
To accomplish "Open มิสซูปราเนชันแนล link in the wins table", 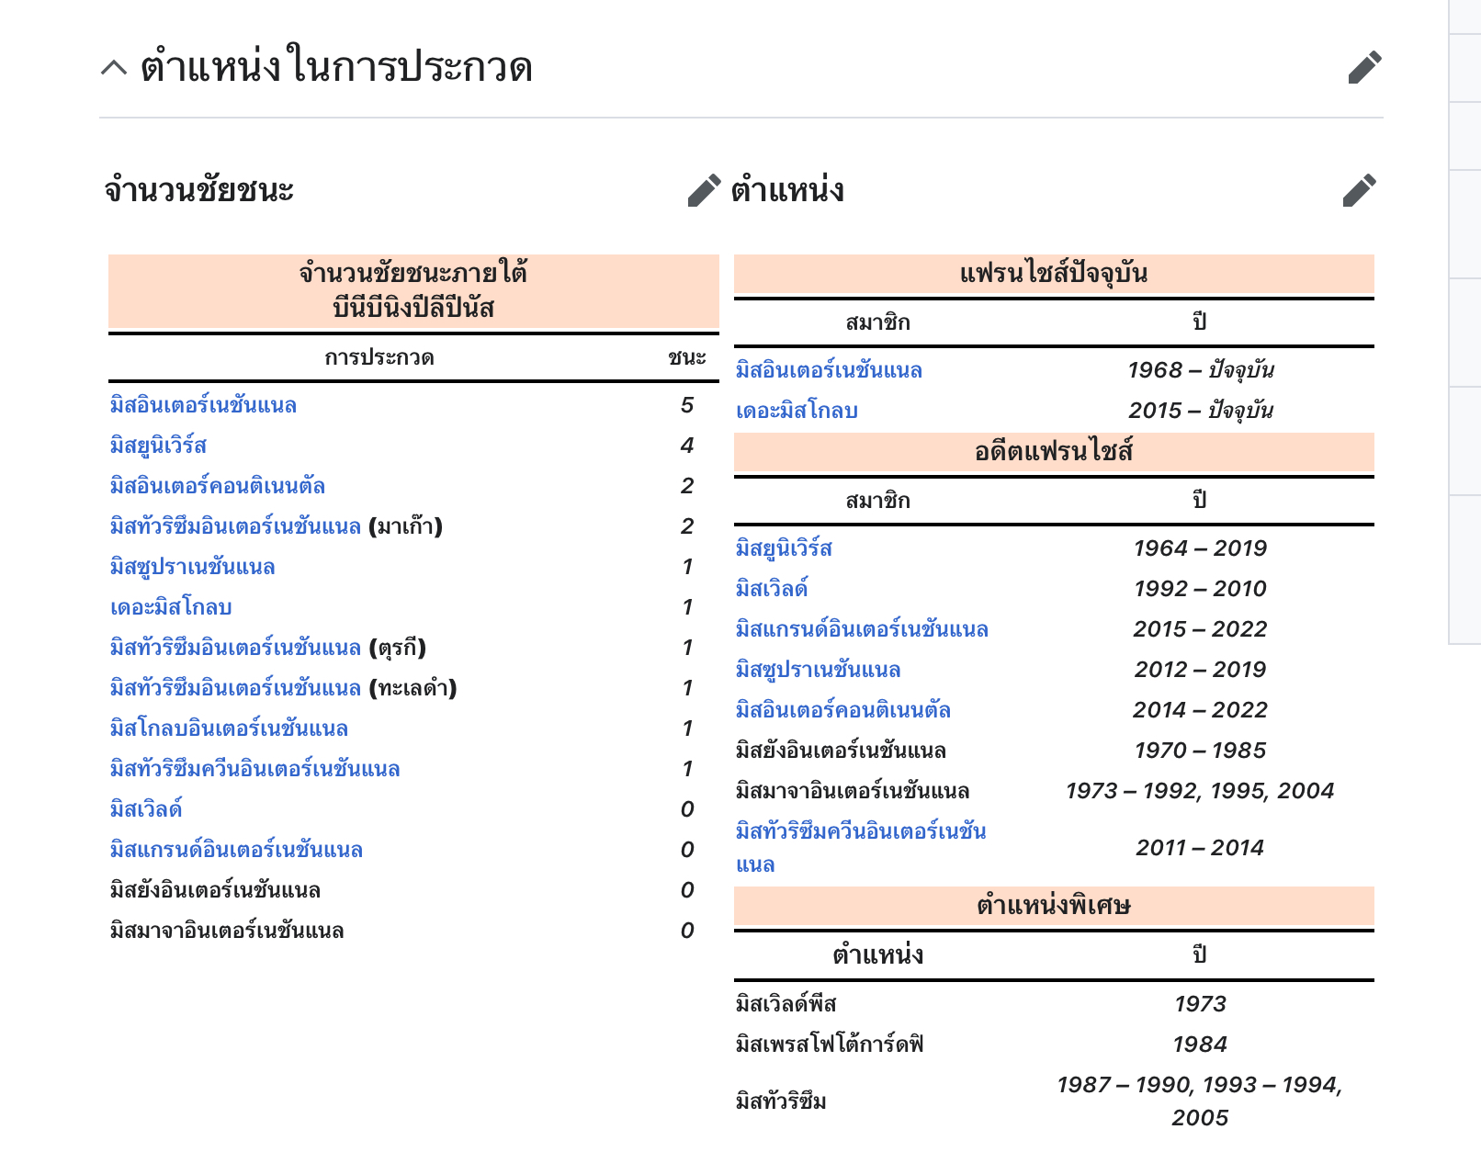I will pyautogui.click(x=193, y=567).
